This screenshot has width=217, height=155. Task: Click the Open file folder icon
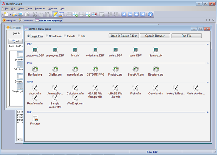click(x=14, y=14)
